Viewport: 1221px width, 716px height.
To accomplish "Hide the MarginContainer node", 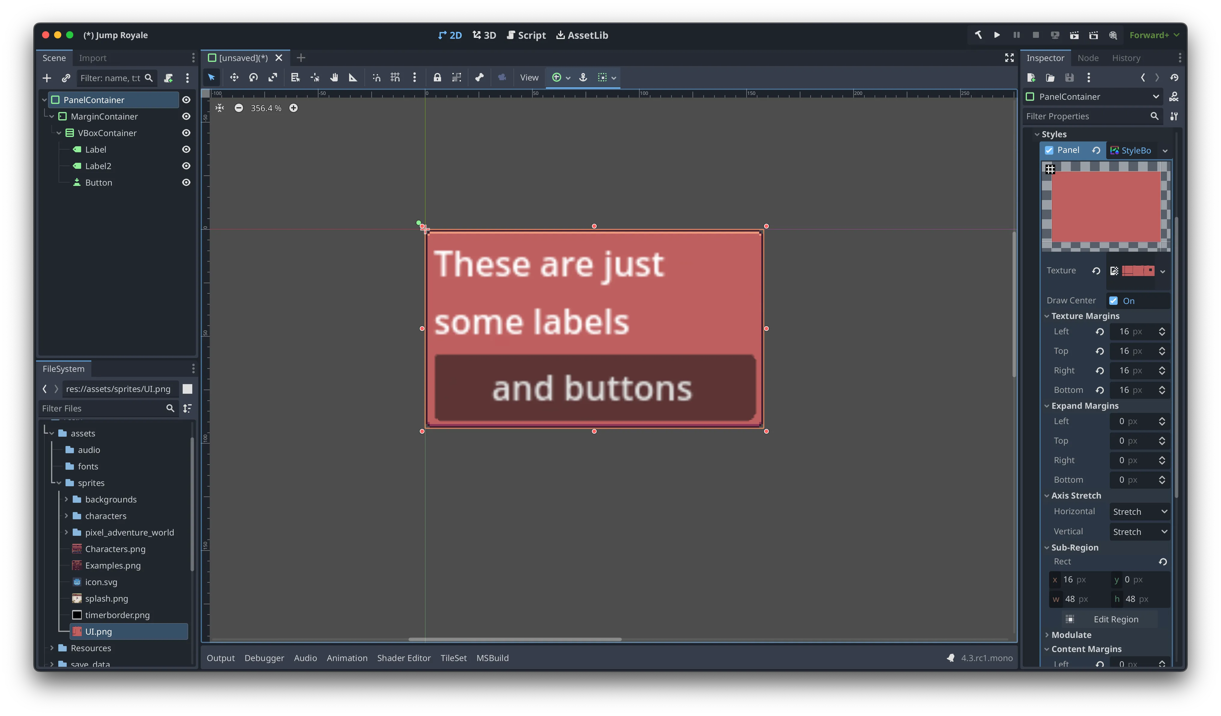I will coord(186,116).
